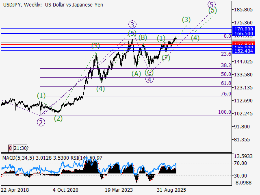
Task: Select the circled purple wave 2 marker
Action: 41,123
